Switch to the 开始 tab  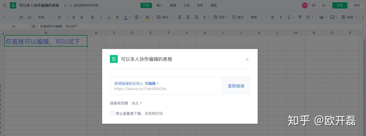[146, 5]
